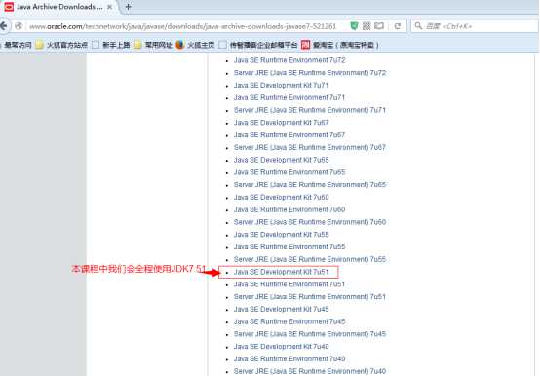Screen dimensions: 540x376
Task: Open Java SE Runtime Environment 7u55 link
Action: tap(289, 247)
